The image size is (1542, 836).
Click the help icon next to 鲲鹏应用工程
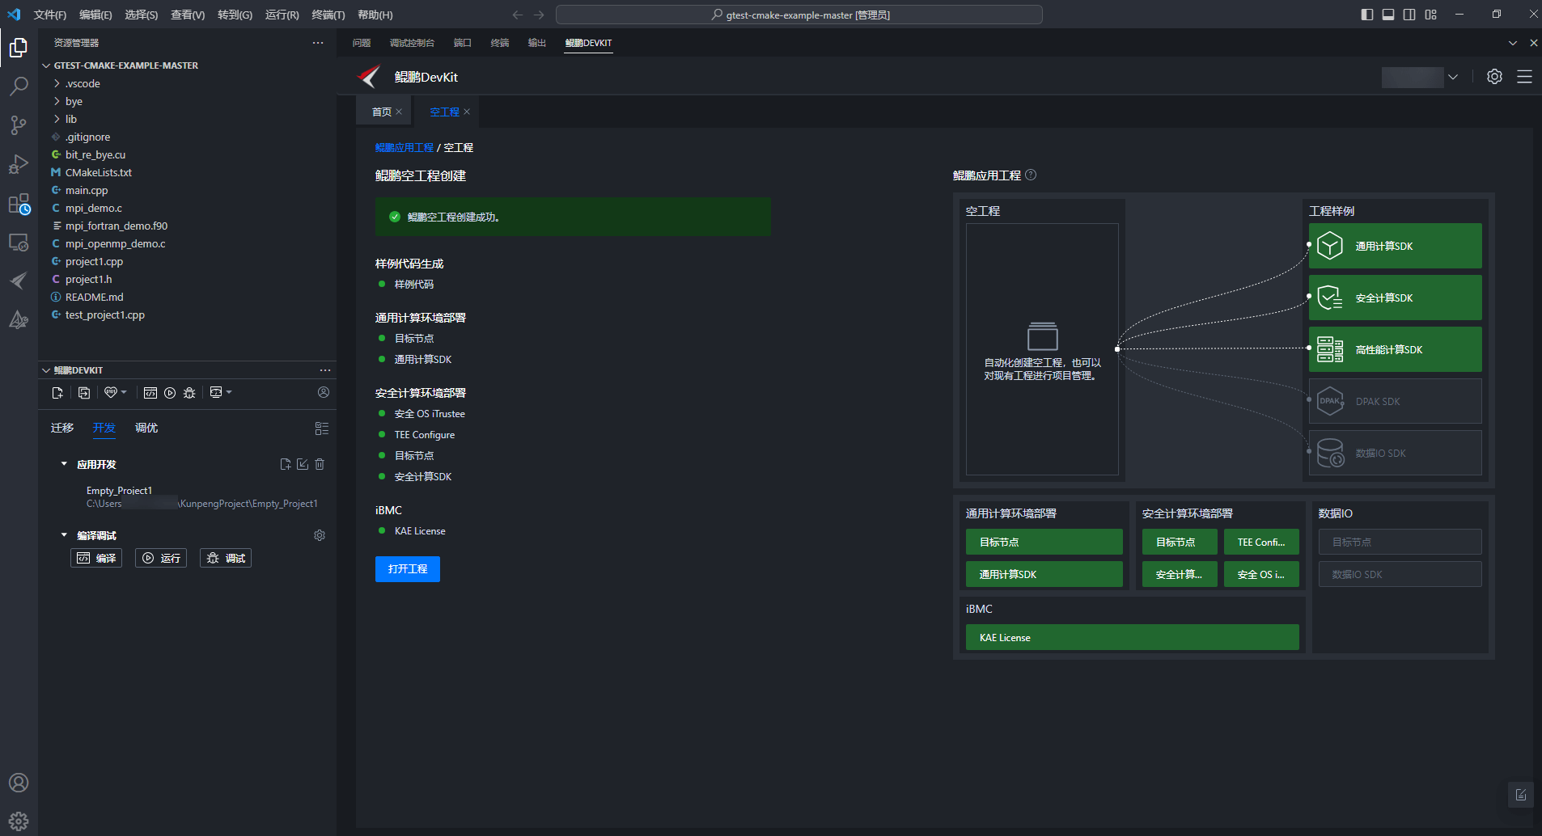pyautogui.click(x=1031, y=175)
